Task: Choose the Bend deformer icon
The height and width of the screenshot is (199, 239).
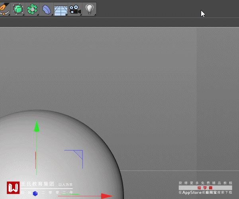Action: [46, 9]
